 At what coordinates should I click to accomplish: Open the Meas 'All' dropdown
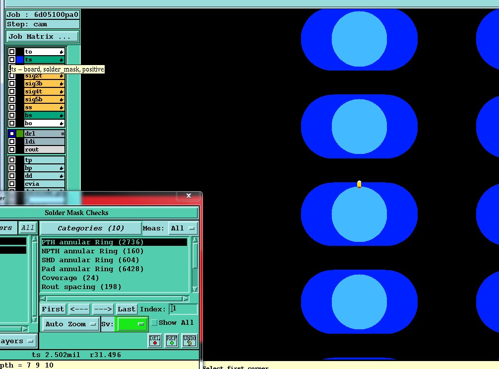click(x=183, y=228)
